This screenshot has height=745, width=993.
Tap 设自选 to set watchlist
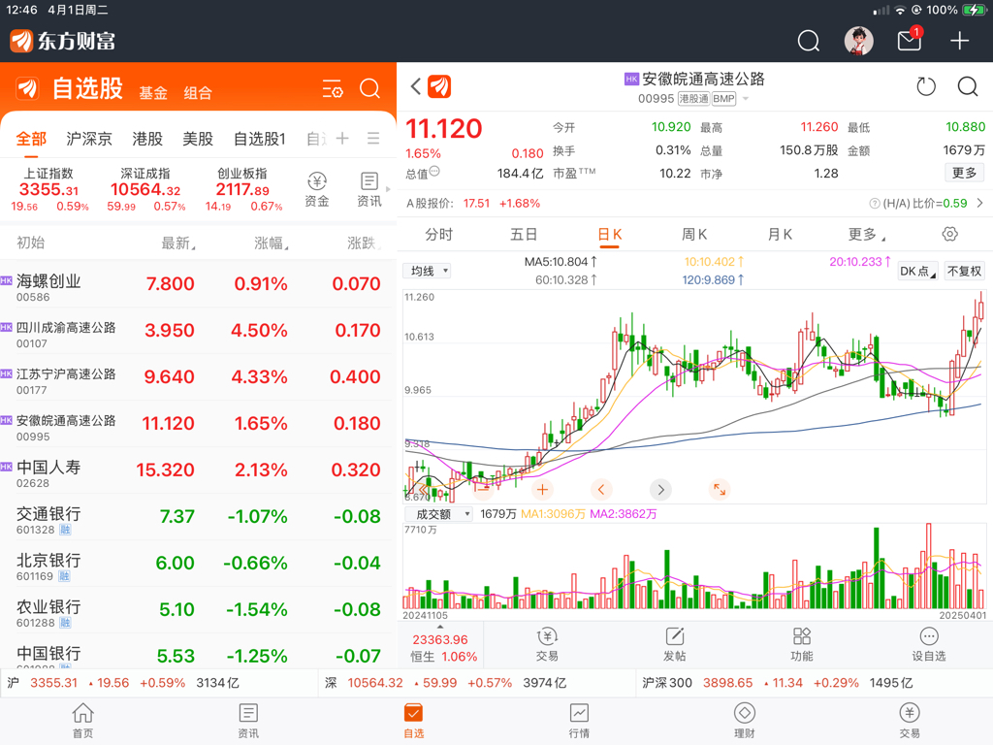pyautogui.click(x=928, y=644)
